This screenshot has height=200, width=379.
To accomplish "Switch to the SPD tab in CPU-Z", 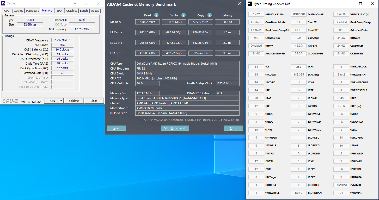I will point(59,11).
